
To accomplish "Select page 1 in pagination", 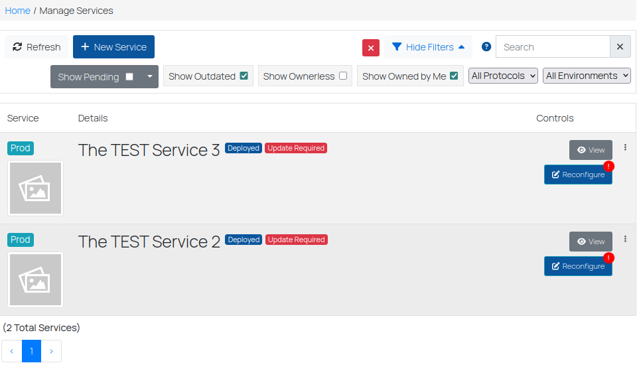I will click(31, 351).
